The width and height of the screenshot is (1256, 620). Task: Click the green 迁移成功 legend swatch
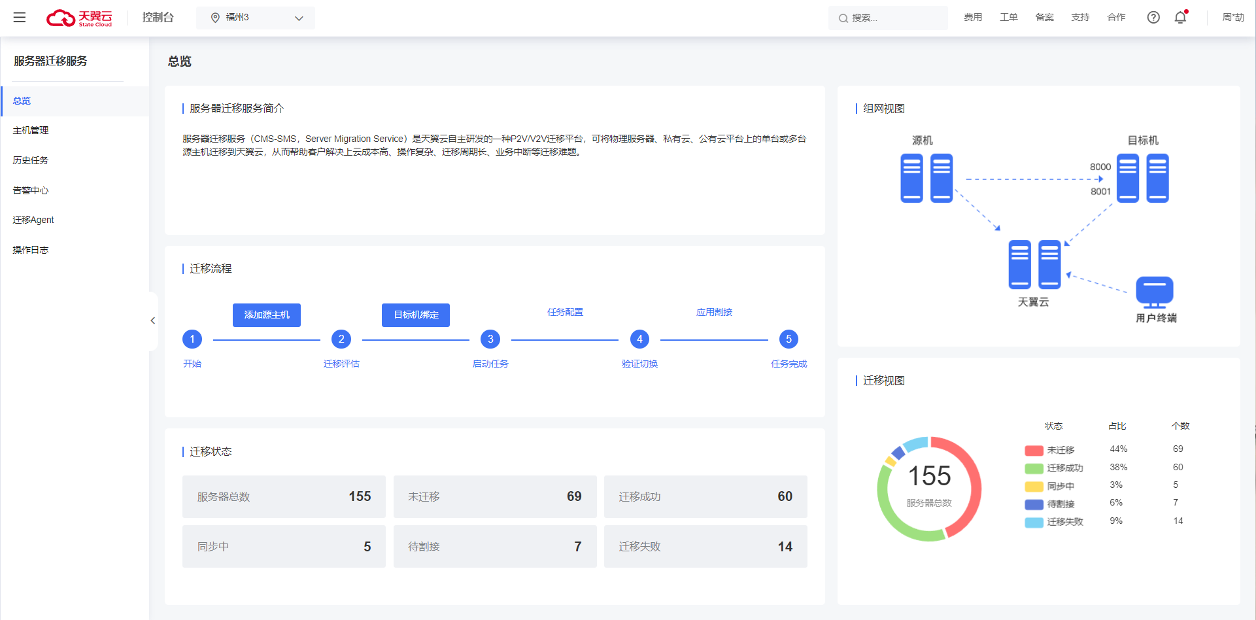coord(1034,468)
